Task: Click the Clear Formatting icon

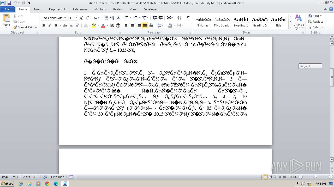Action: coord(106,18)
